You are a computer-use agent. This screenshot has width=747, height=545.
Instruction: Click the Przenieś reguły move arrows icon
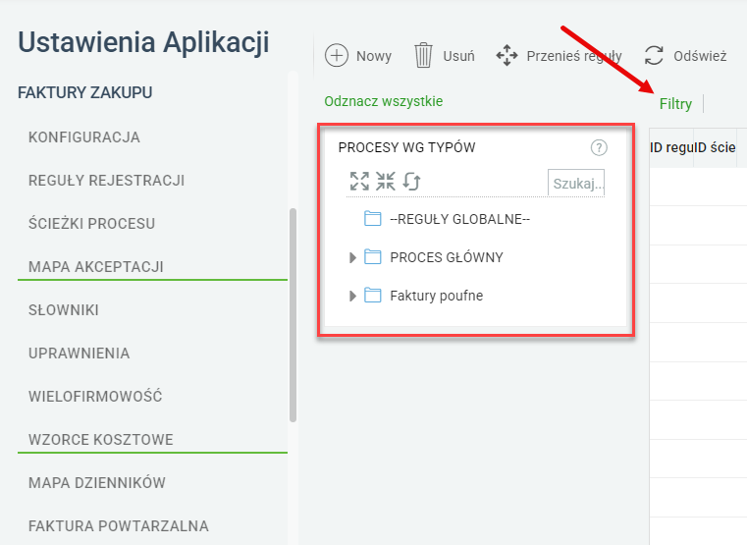coord(507,56)
